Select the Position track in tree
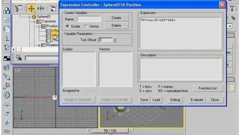 [52, 26]
